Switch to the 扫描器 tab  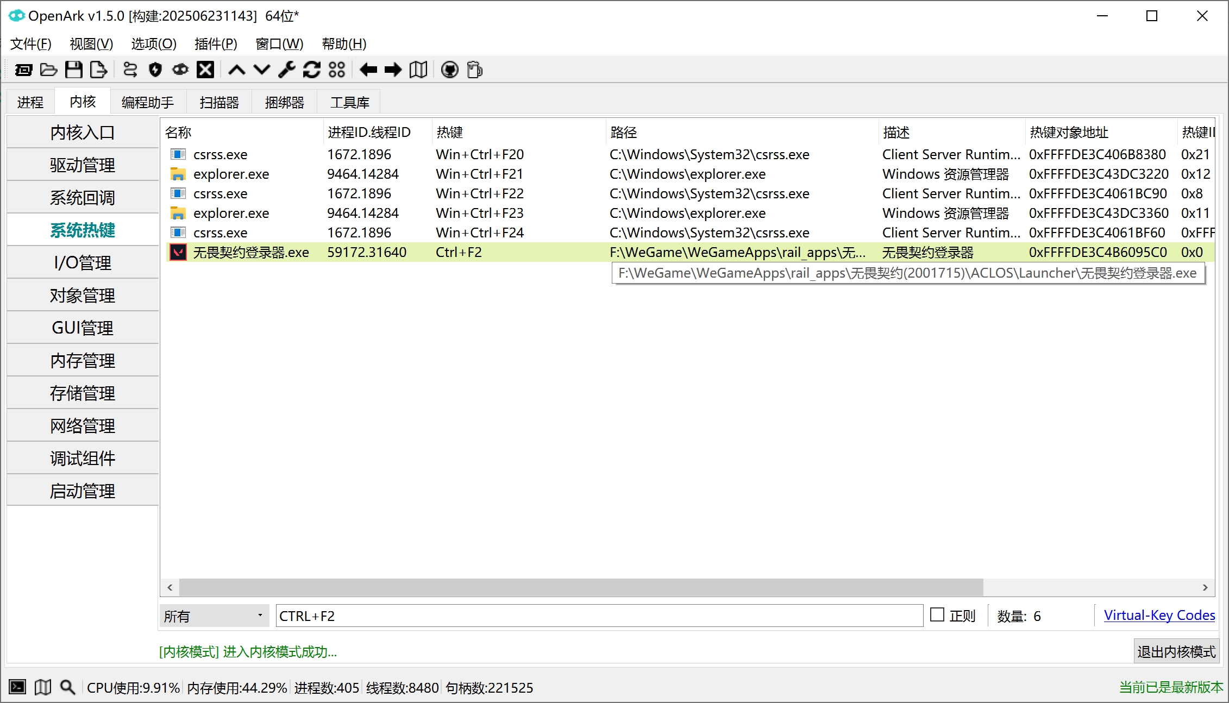click(x=220, y=102)
